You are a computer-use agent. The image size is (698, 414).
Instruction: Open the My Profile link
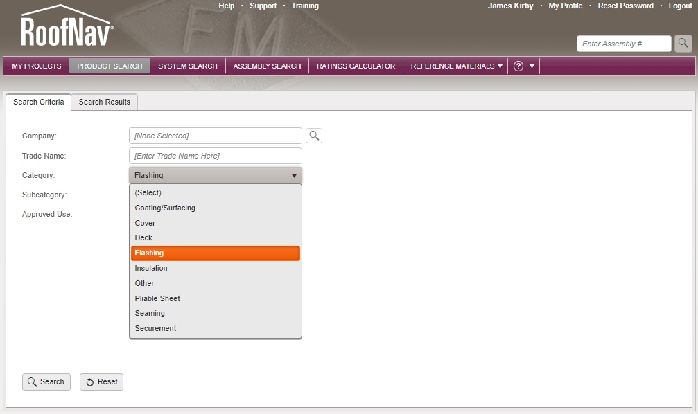566,6
